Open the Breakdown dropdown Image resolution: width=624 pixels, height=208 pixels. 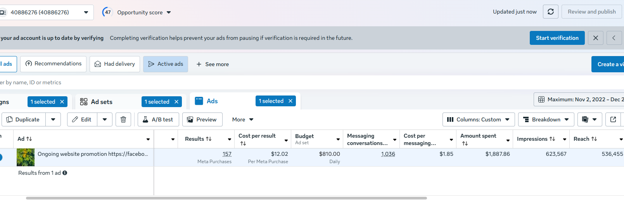546,119
